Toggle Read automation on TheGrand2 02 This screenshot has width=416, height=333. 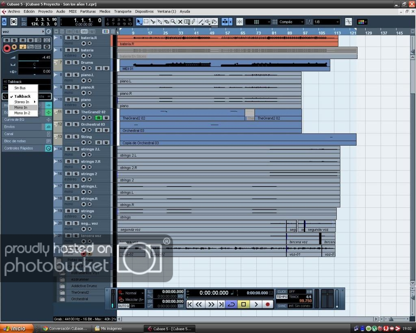point(98,118)
